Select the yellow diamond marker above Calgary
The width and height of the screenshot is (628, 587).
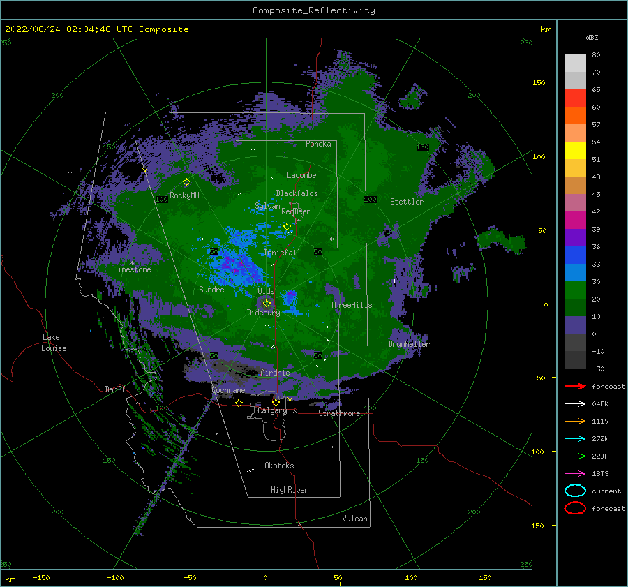click(276, 402)
